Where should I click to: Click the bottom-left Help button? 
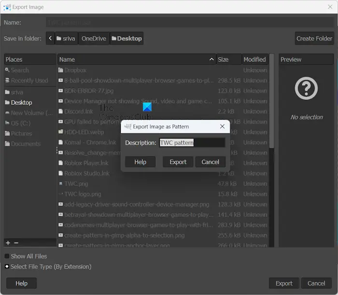coord(21,283)
